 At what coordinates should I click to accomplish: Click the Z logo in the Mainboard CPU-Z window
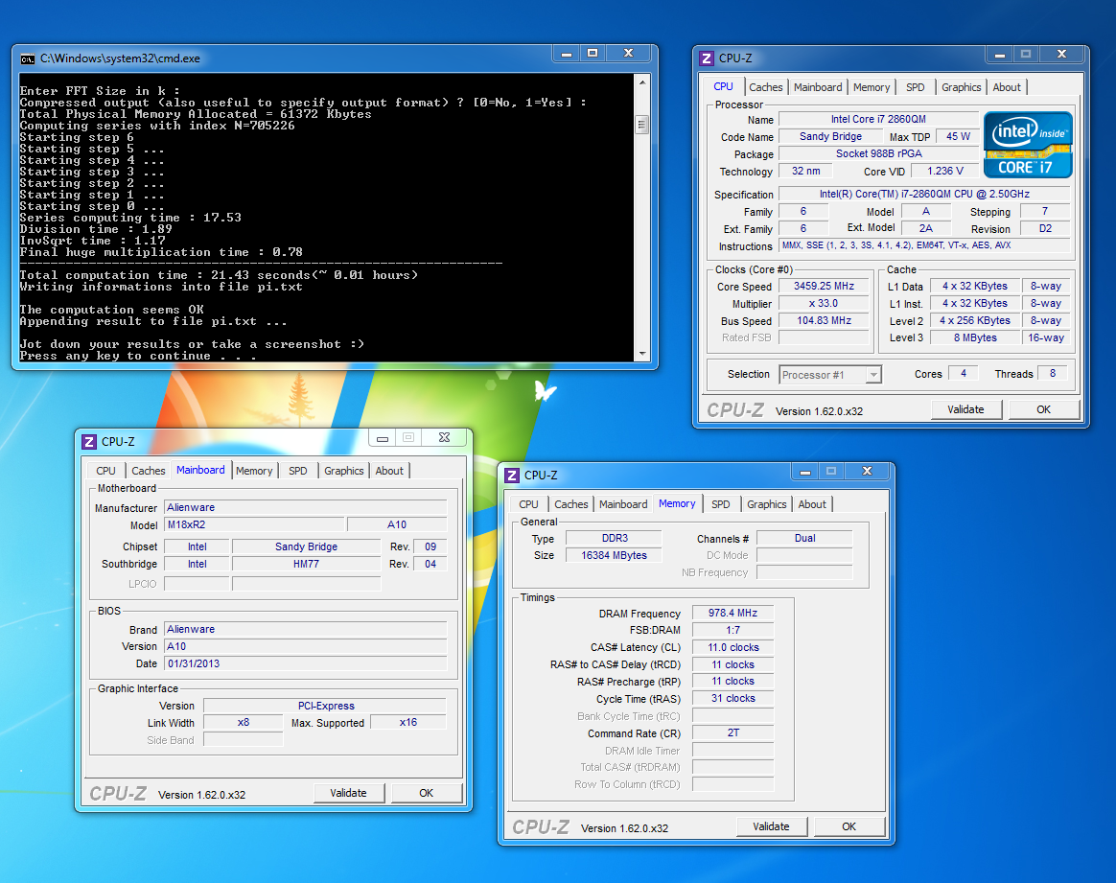(89, 442)
